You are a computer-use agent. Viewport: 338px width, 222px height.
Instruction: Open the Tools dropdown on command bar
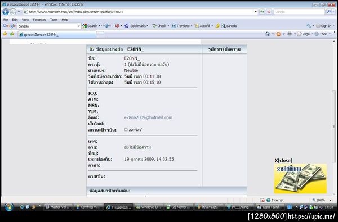pos(322,34)
